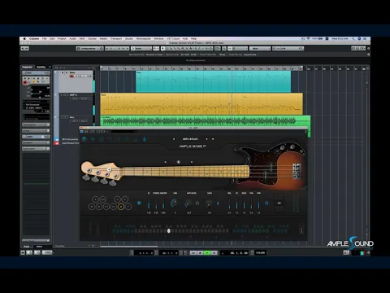Mute the Bass track in track list
This screenshot has width=390, height=293.
coord(63,72)
